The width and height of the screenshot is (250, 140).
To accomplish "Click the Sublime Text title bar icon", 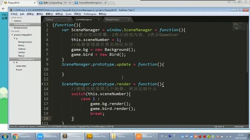I will (11, 10).
